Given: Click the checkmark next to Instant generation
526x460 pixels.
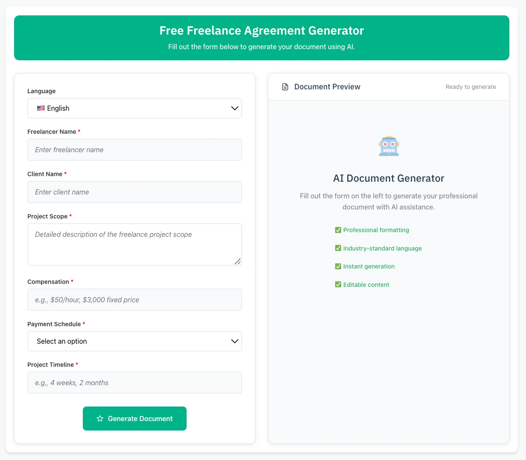Looking at the screenshot, I should point(338,266).
